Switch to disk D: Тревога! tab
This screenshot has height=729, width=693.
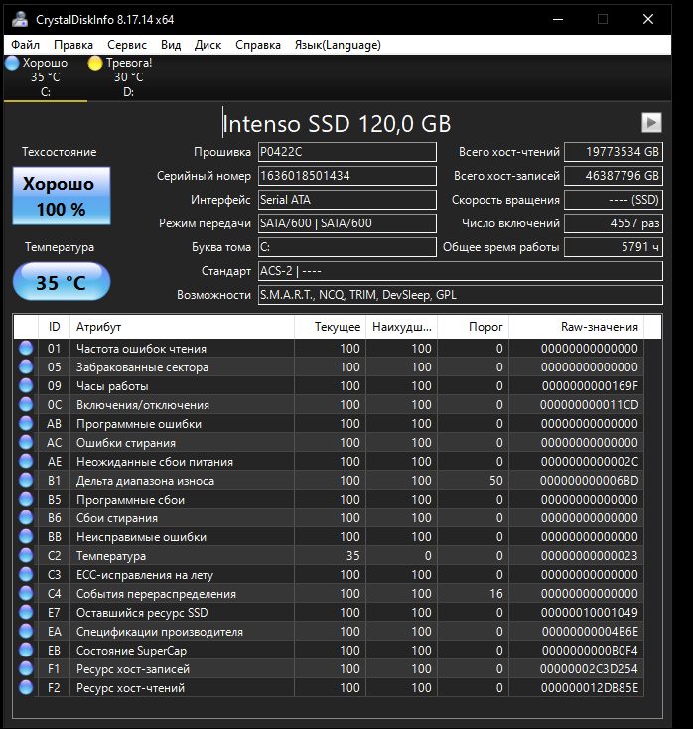(x=129, y=77)
